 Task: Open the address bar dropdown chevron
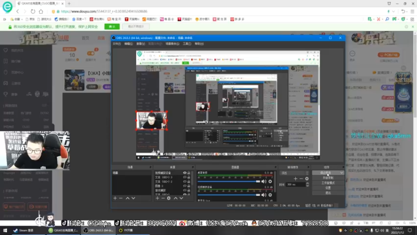(x=394, y=11)
